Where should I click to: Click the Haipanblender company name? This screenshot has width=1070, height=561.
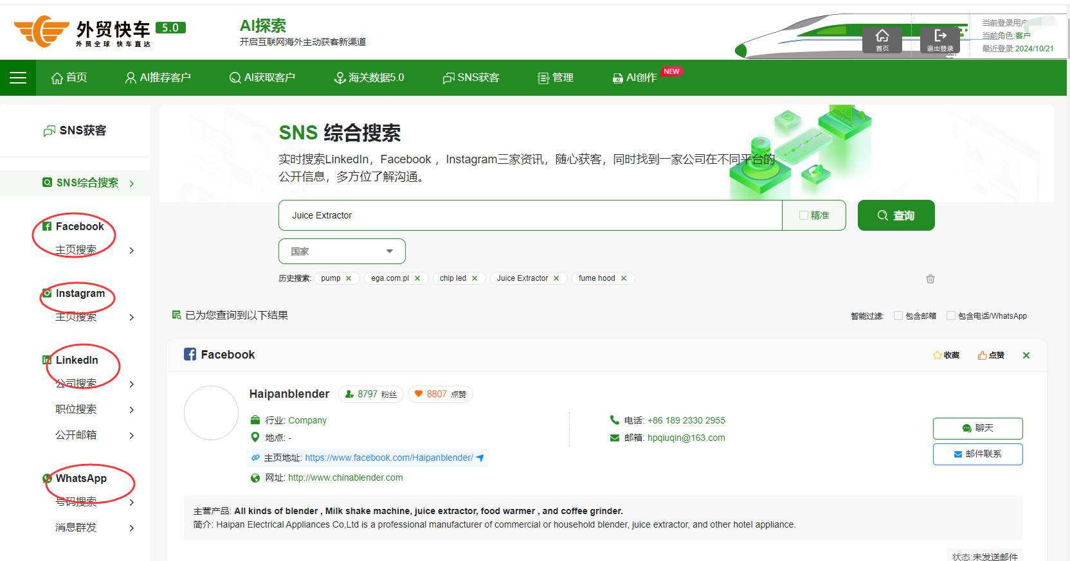click(289, 394)
